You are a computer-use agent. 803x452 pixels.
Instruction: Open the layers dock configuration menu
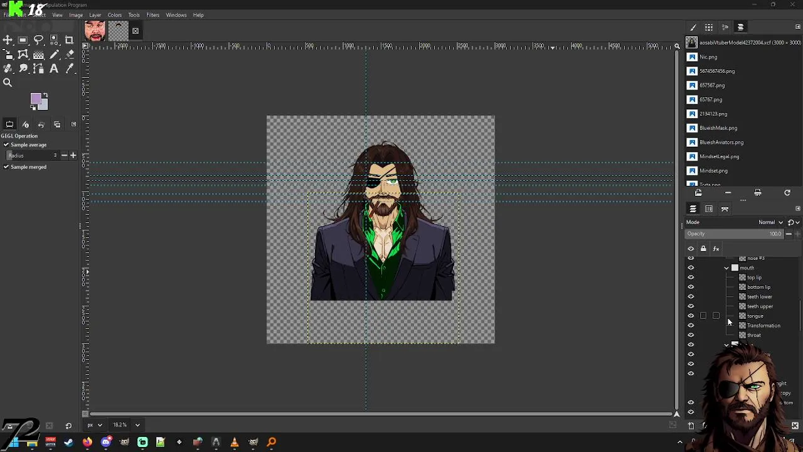click(798, 209)
